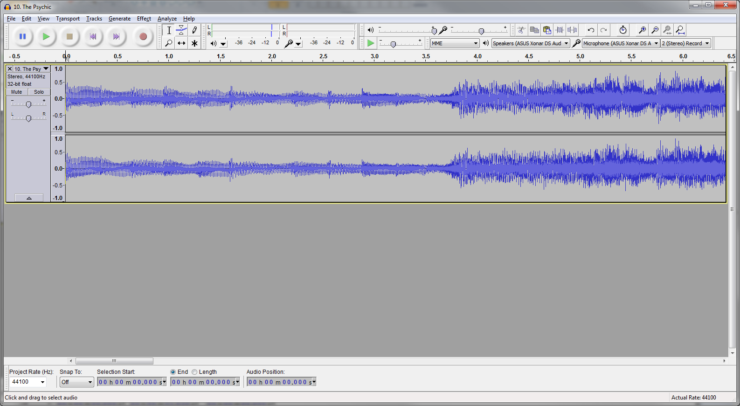The width and height of the screenshot is (740, 406).
Task: Open the Microphone input device dropdown
Action: click(621, 43)
